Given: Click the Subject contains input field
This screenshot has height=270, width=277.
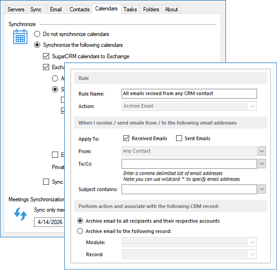Looking at the screenshot, I should click(189, 189).
